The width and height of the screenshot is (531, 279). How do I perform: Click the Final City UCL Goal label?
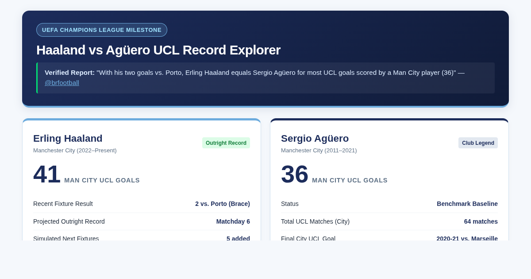click(x=308, y=238)
